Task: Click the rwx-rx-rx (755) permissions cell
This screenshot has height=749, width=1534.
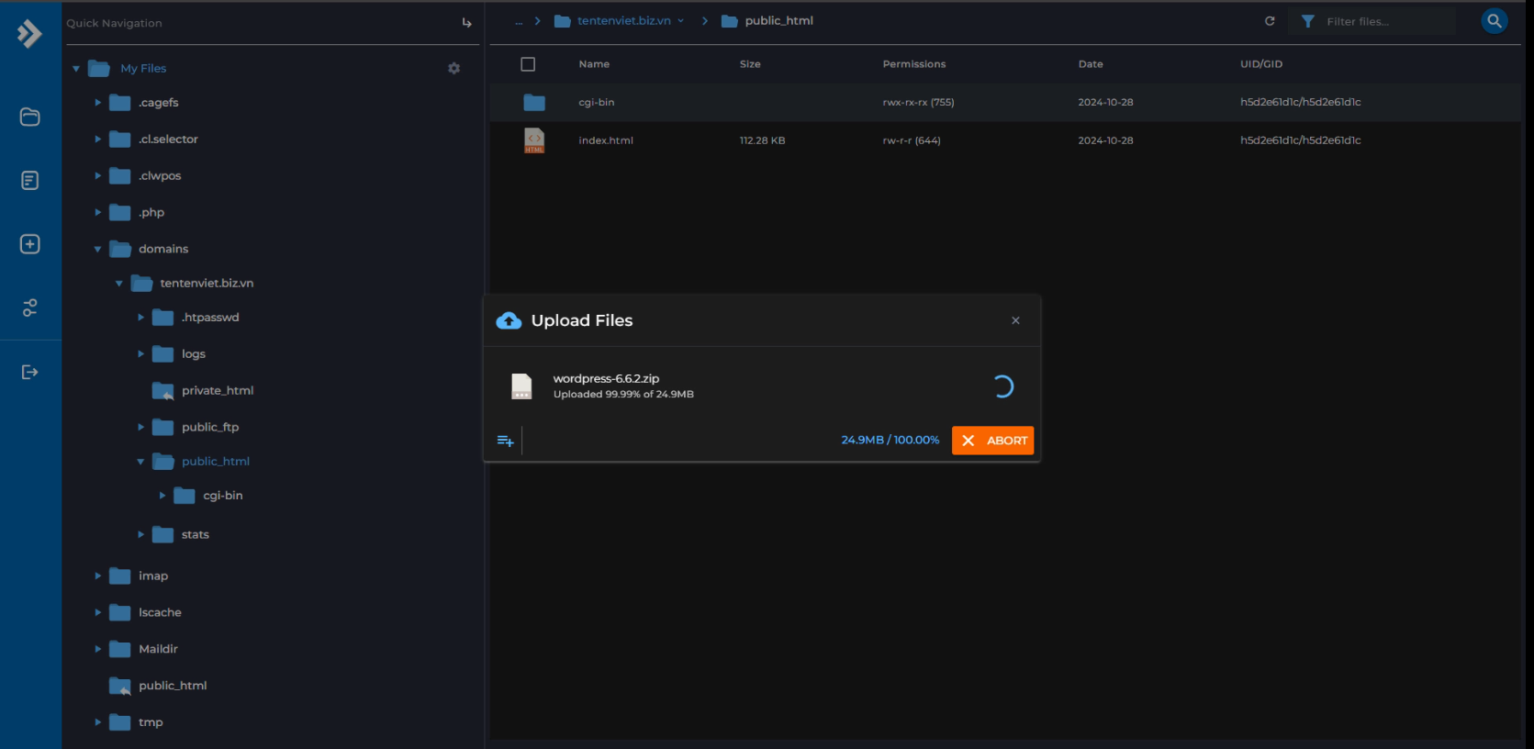Action: pos(918,102)
